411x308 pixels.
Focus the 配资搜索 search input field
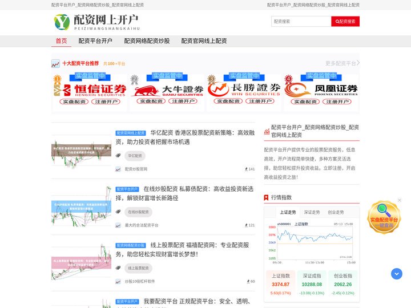point(301,22)
